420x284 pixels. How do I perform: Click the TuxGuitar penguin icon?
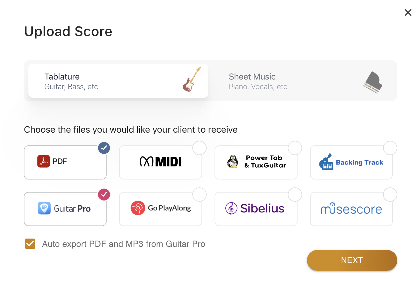pyautogui.click(x=233, y=162)
